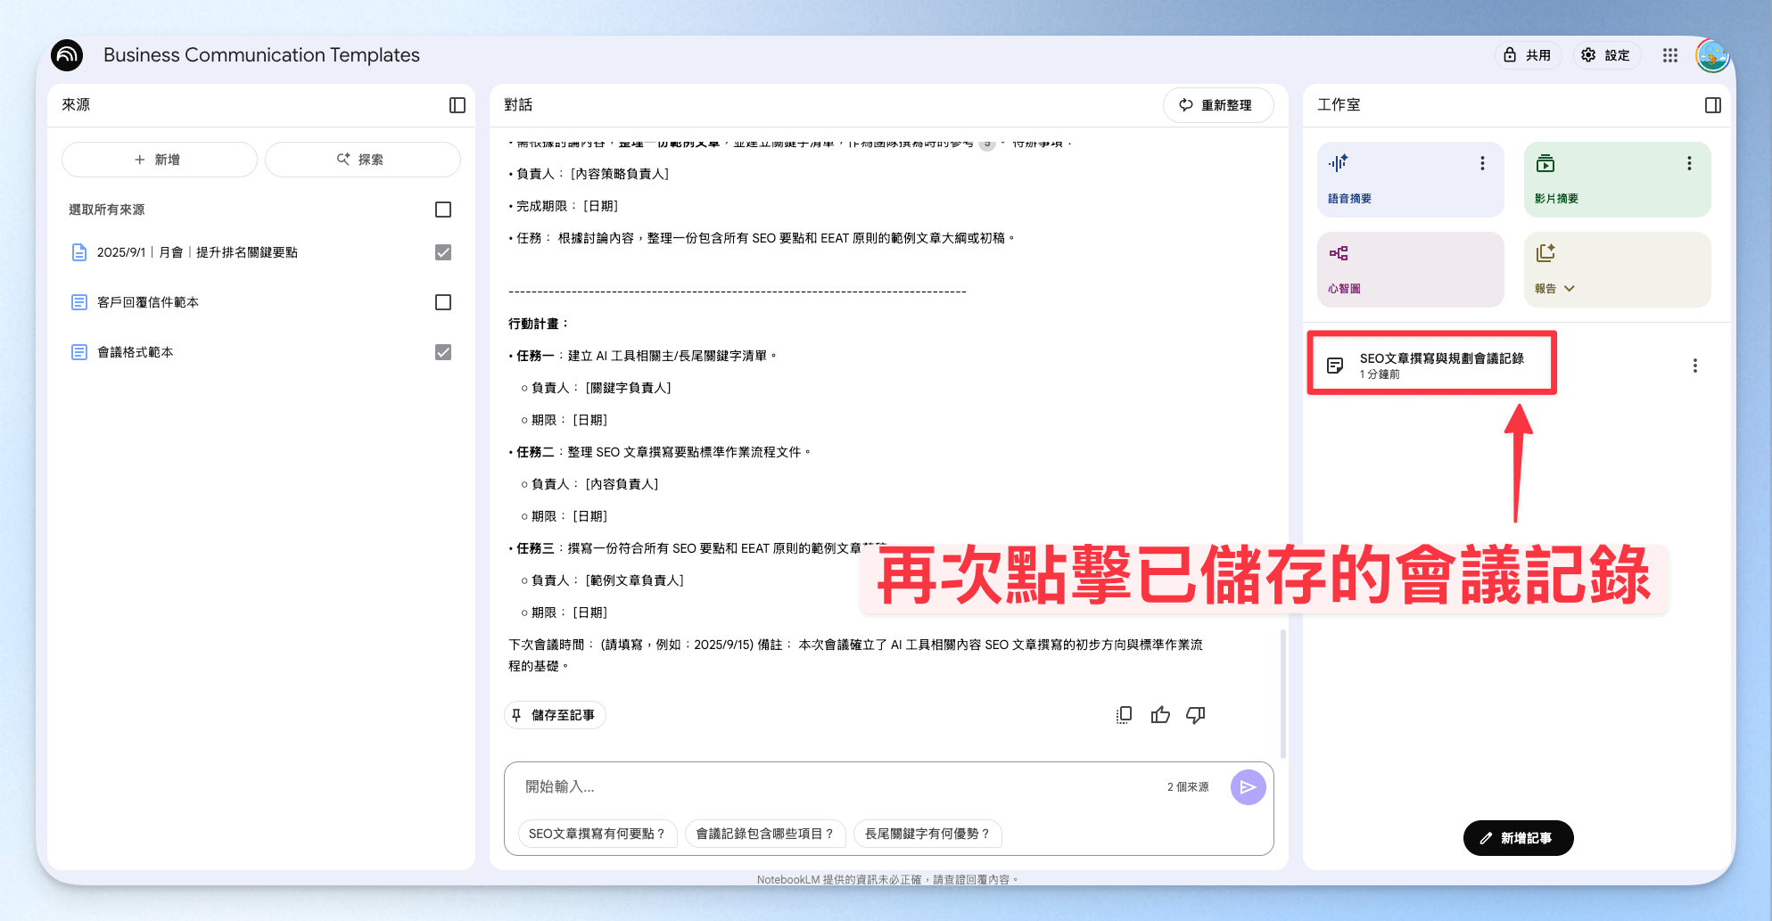Open the 語音摘要 options menu
The image size is (1772, 921).
point(1482,163)
